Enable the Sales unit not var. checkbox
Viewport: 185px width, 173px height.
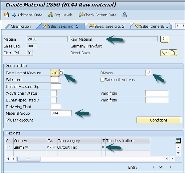(102, 80)
